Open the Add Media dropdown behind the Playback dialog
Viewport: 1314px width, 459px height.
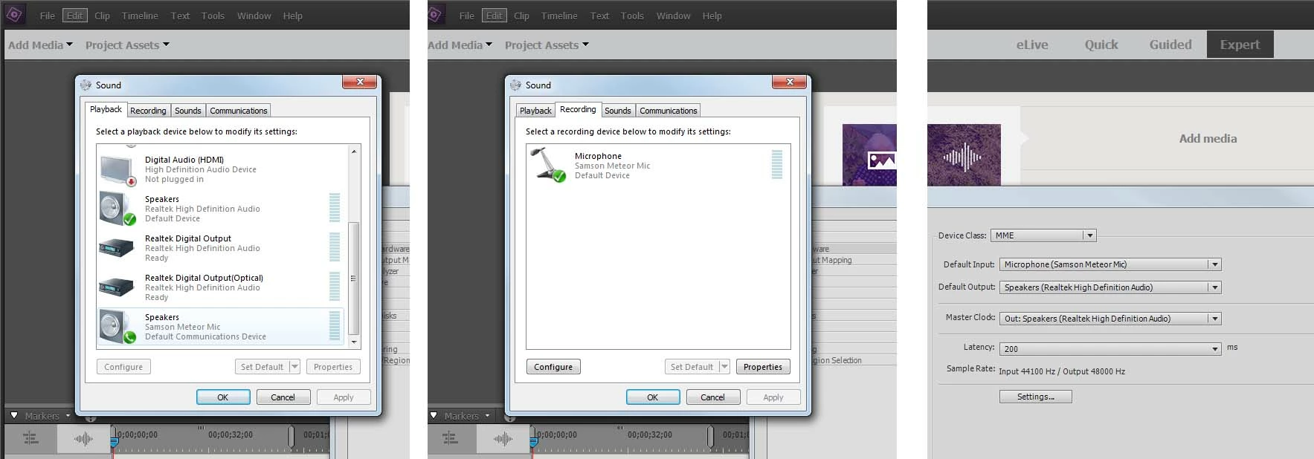tap(40, 45)
